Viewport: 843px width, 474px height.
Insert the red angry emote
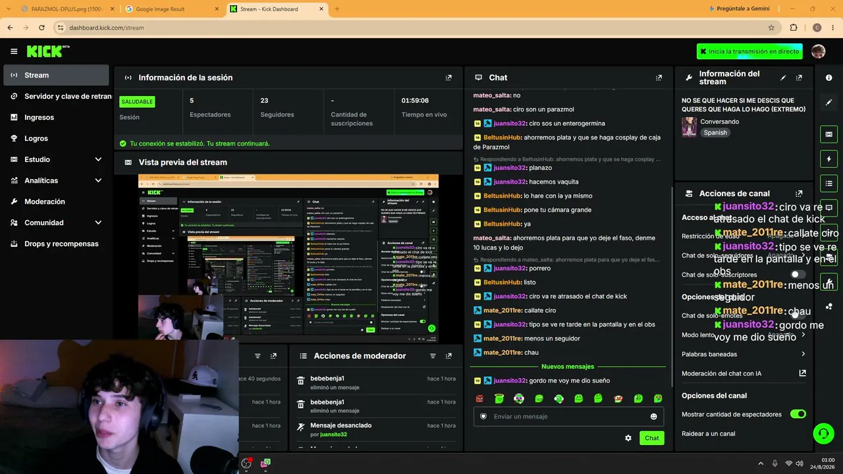(x=479, y=398)
